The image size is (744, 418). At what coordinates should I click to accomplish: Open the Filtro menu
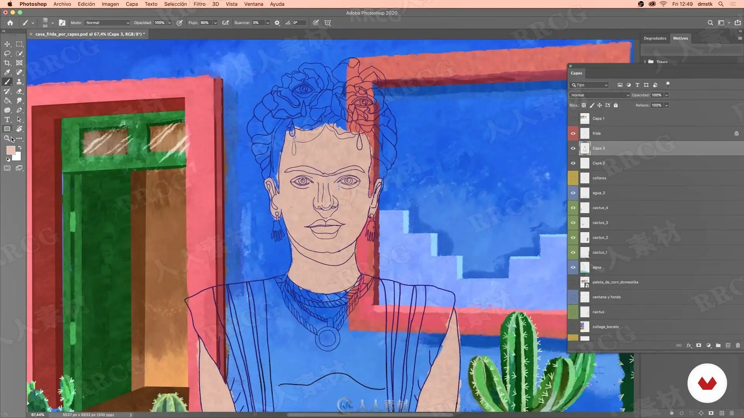199,4
